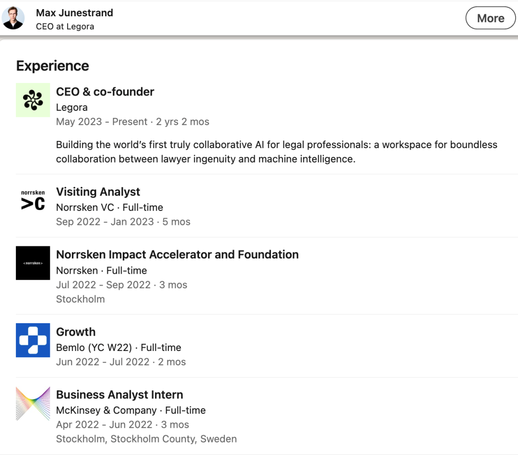Click 'Norrsken VC · Full-time' text

click(x=110, y=207)
